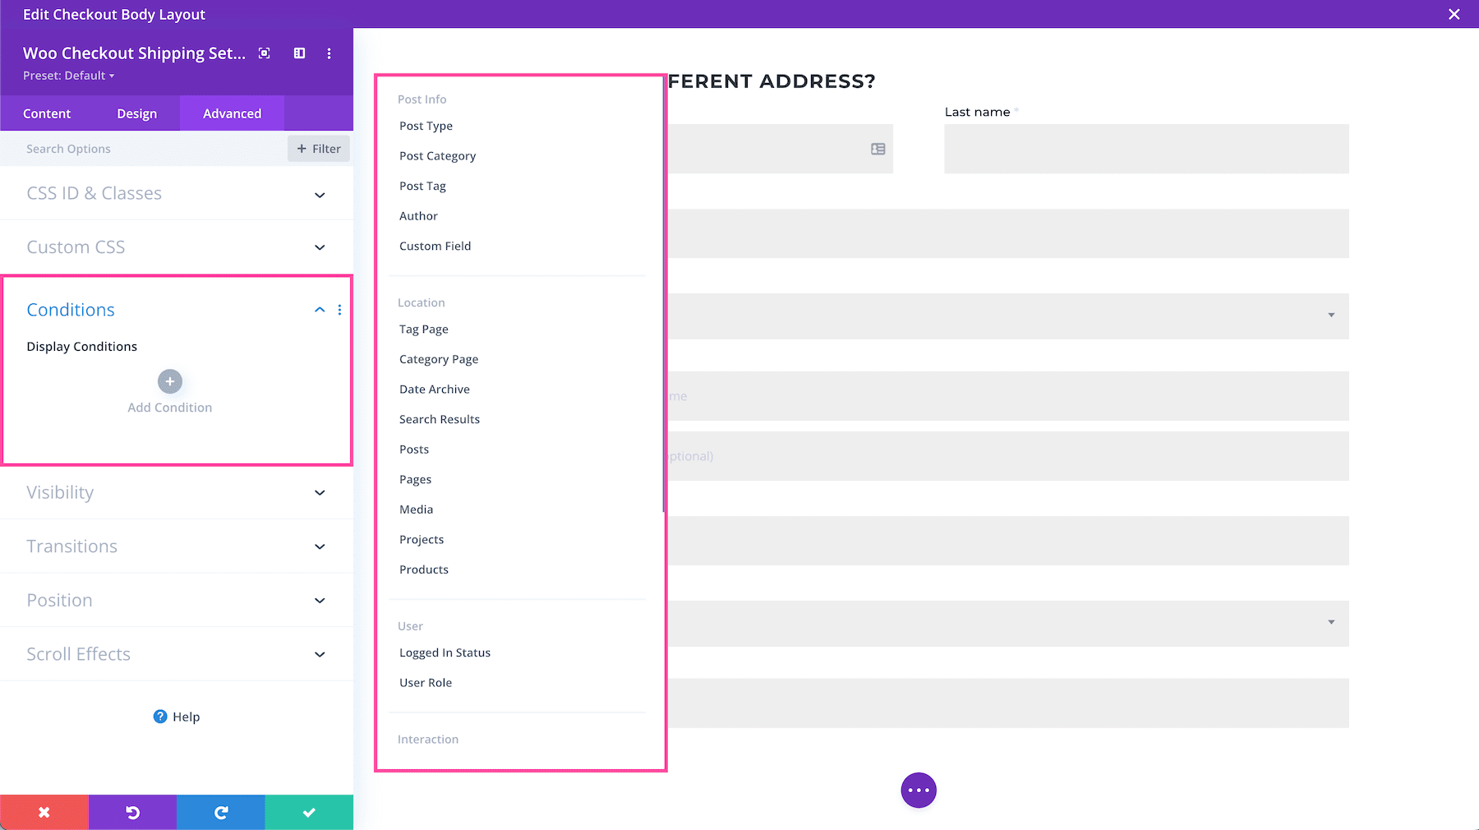Viewport: 1479px width, 830px height.
Task: Open the purple ellipsis button on the page
Action: click(x=918, y=790)
